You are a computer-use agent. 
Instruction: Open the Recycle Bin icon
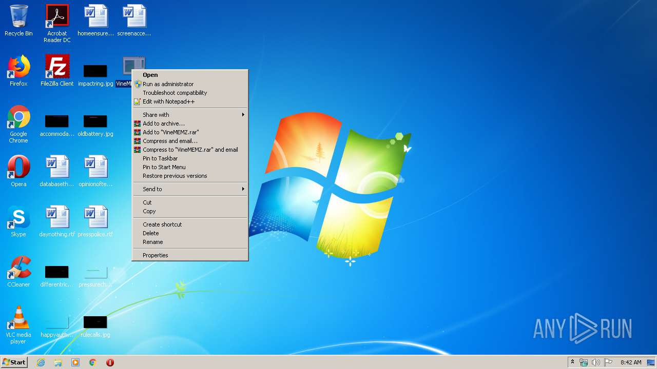tap(18, 20)
